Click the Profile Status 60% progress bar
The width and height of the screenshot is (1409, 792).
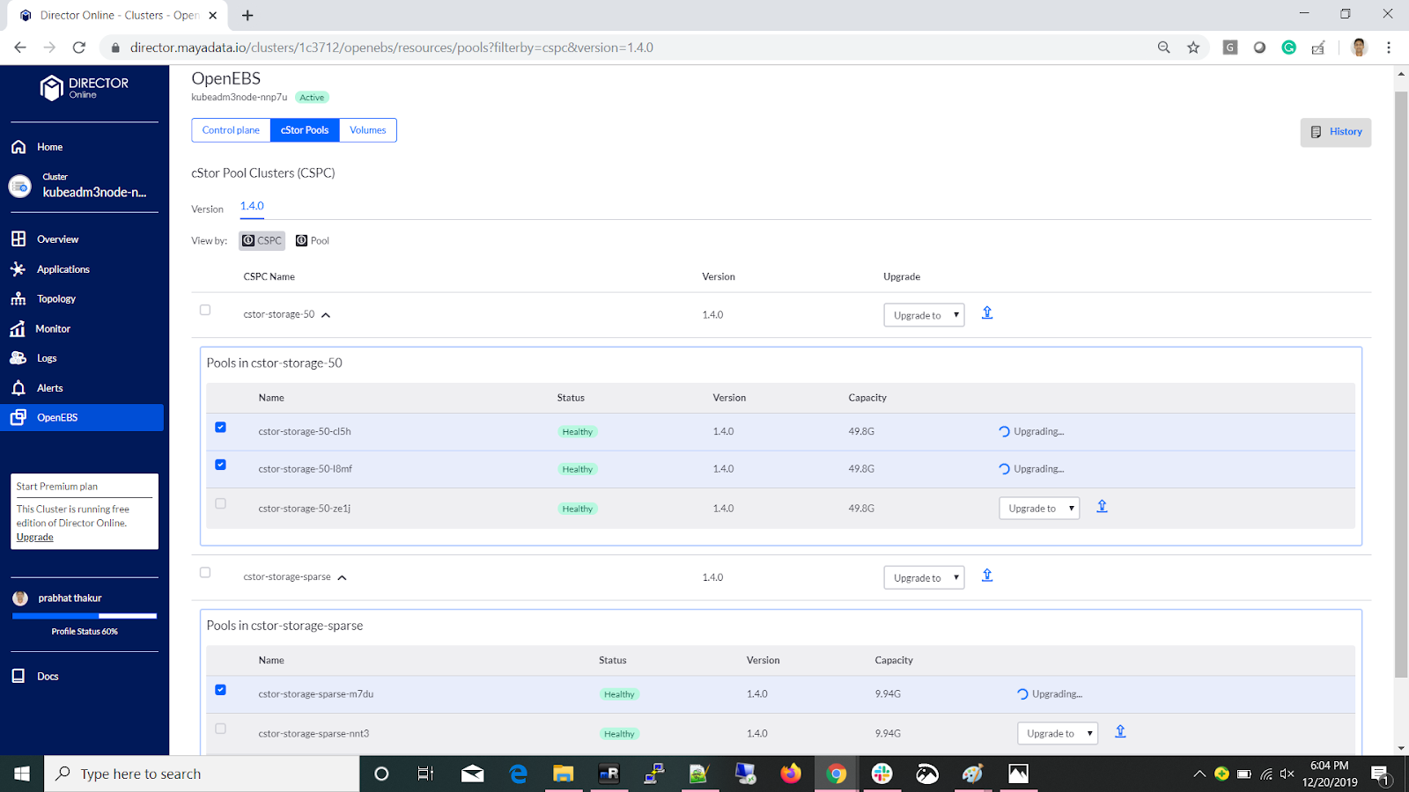click(x=85, y=616)
